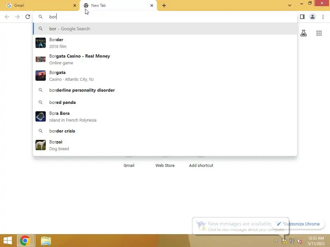
Task: Open the tab search chevron
Action: point(290,5)
